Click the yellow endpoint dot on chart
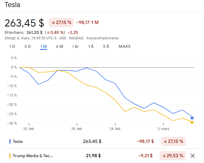 192,122
